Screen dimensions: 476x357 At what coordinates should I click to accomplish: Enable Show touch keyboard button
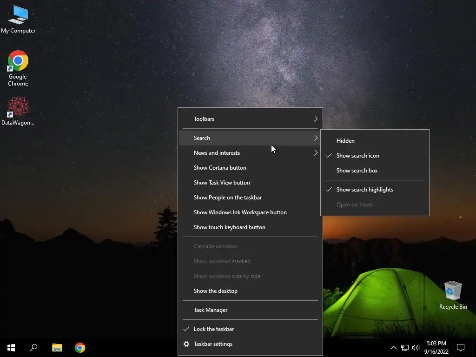[250, 227]
